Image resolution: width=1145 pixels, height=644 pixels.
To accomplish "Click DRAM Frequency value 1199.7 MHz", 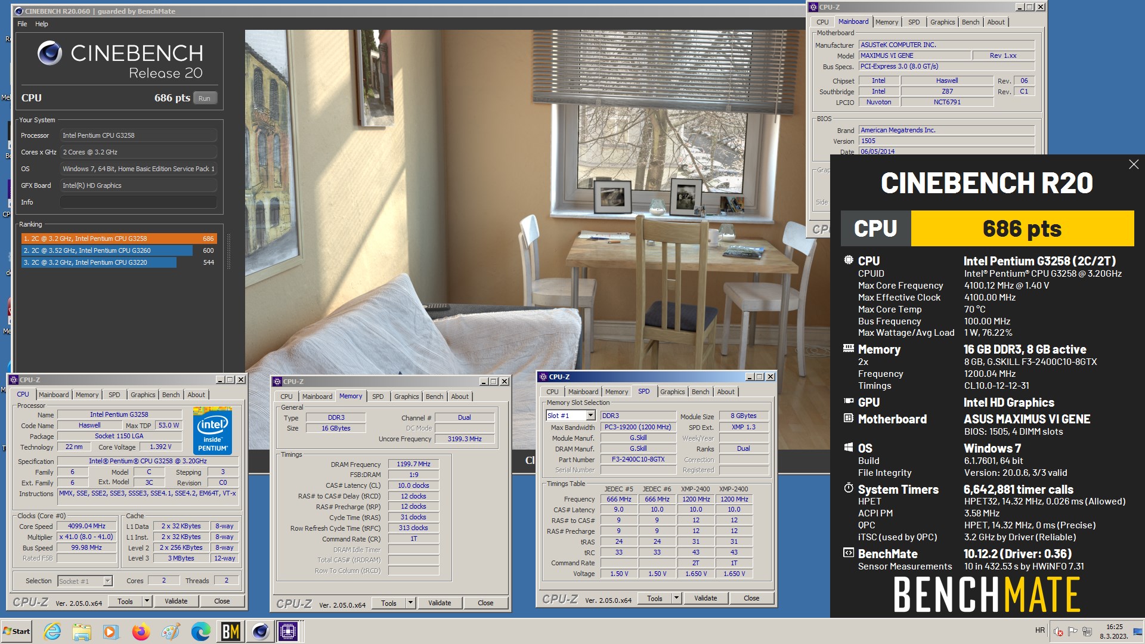I will coord(413,464).
